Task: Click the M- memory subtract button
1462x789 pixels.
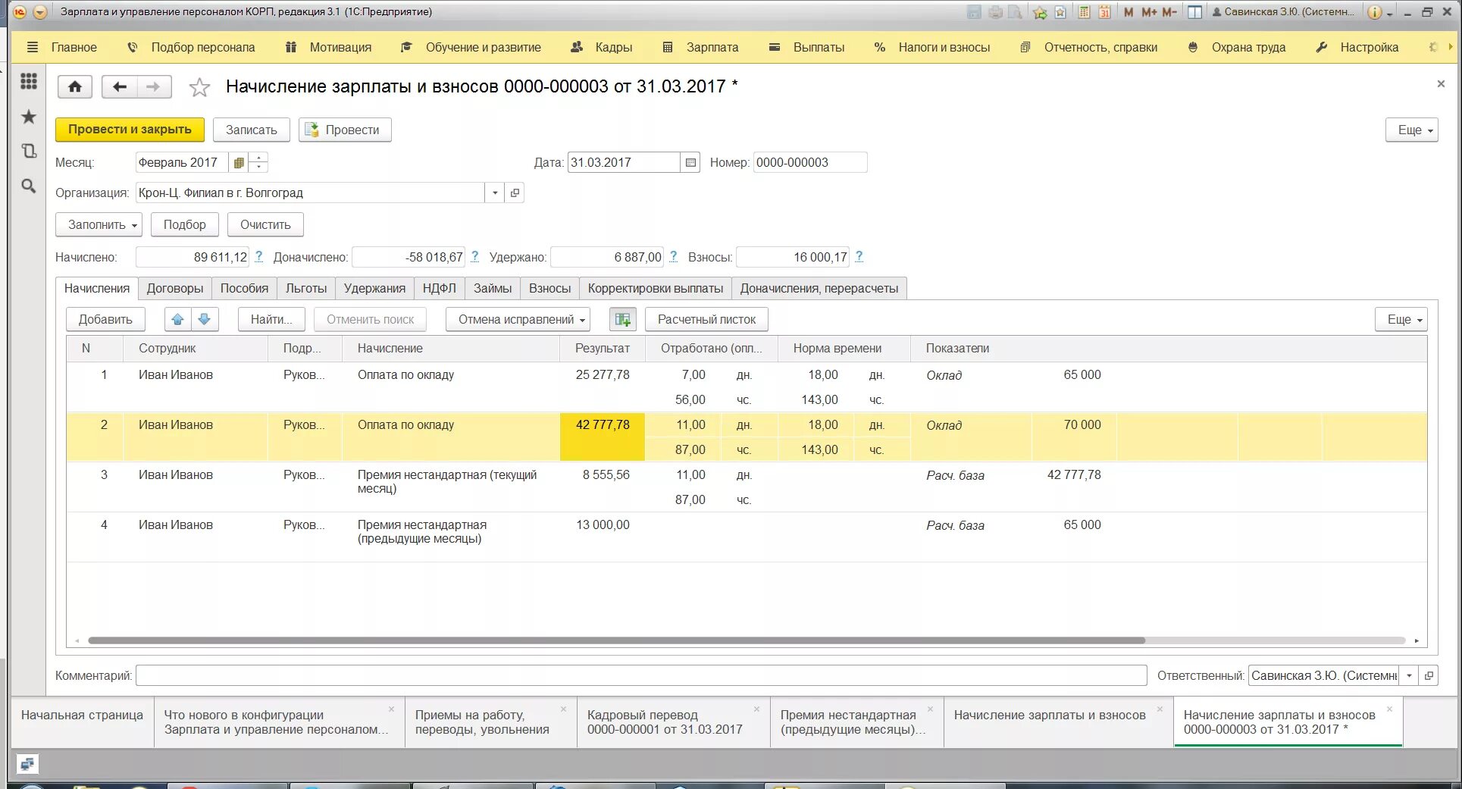Action: (1169, 12)
